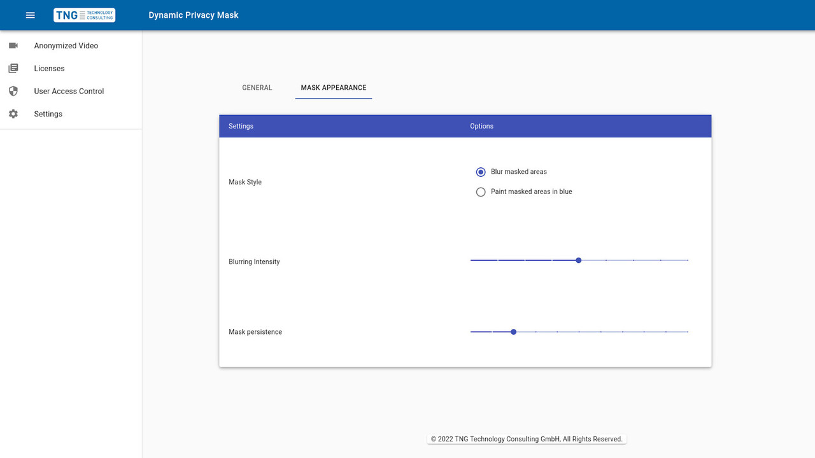
Task: Open User Access Control text link
Action: (x=69, y=92)
